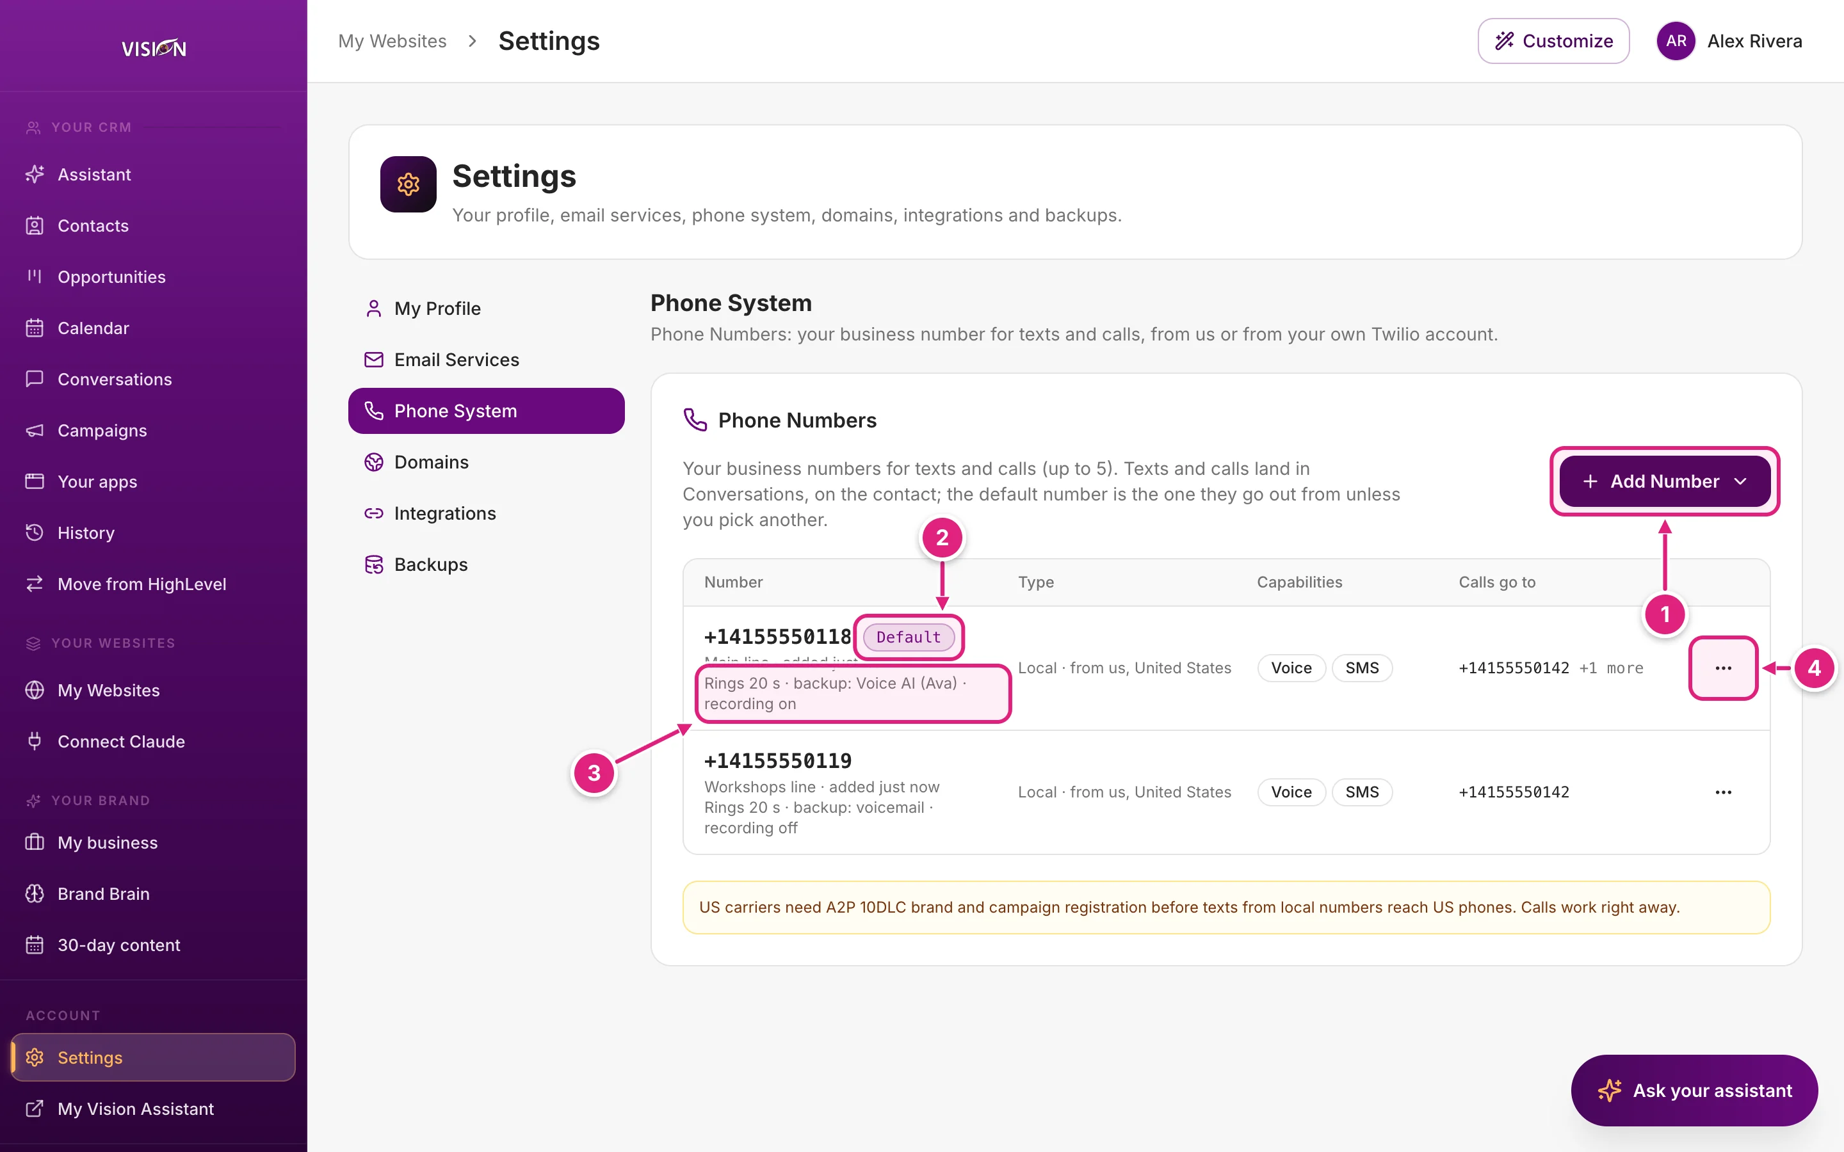Click the Calendar icon in sidebar
Image resolution: width=1844 pixels, height=1152 pixels.
tap(35, 328)
